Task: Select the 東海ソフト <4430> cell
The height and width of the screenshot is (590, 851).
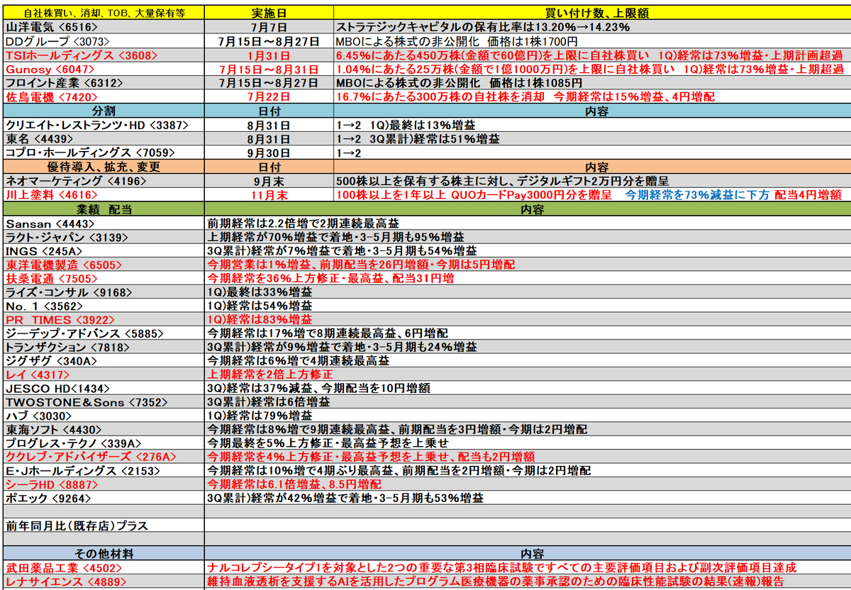Action: (x=104, y=430)
